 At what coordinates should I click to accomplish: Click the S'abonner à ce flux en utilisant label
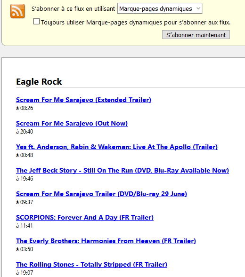coord(73,8)
